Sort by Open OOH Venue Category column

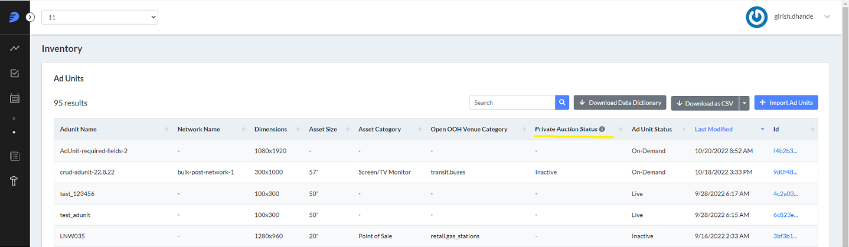(x=477, y=129)
